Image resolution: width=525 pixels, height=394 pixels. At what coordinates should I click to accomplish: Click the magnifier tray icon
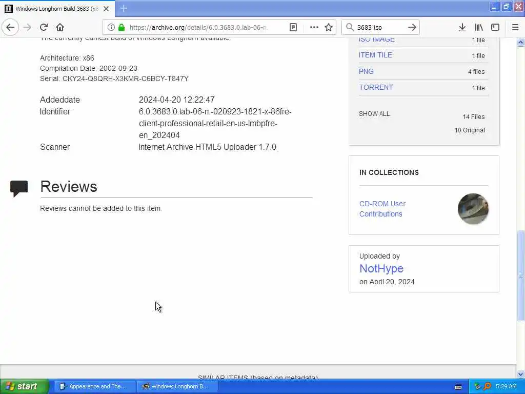[487, 387]
